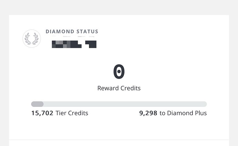Click the large 0 reward credits number

click(x=119, y=71)
